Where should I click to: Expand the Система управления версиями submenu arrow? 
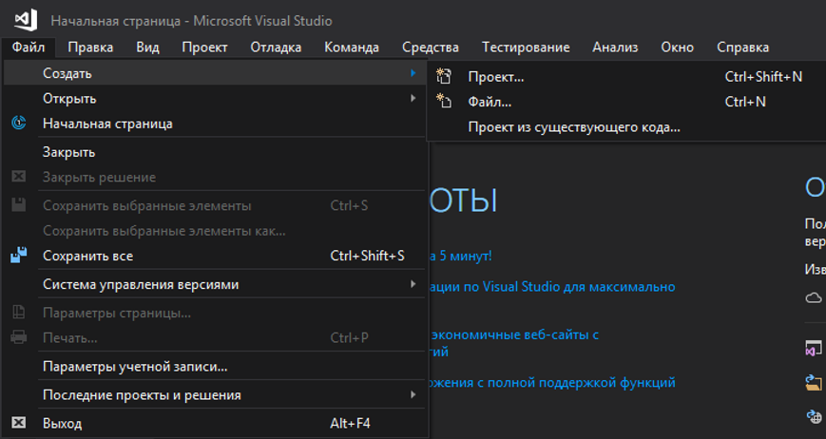[x=413, y=284]
